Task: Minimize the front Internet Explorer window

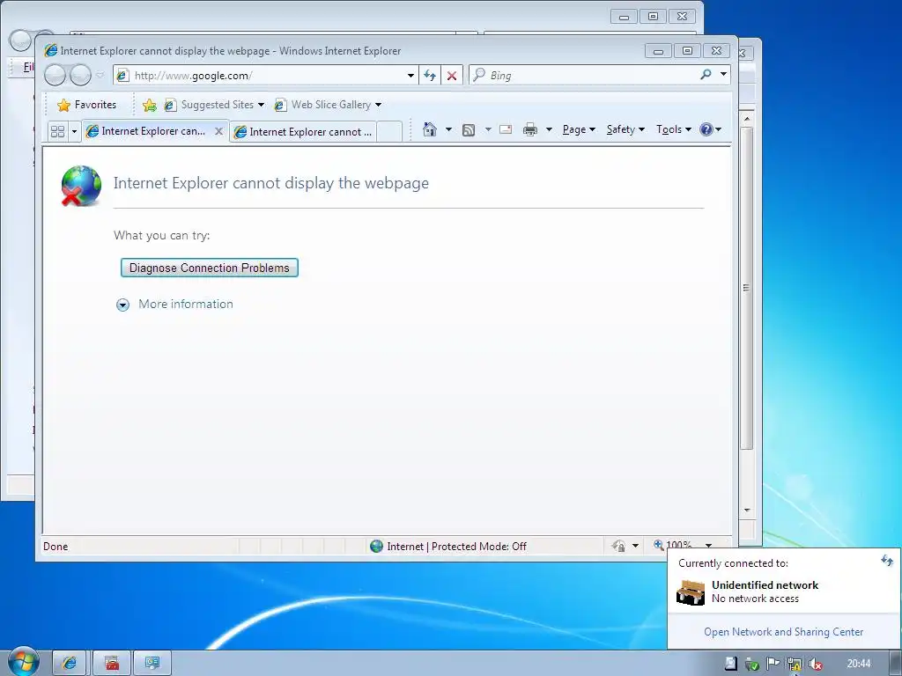Action: coord(659,51)
